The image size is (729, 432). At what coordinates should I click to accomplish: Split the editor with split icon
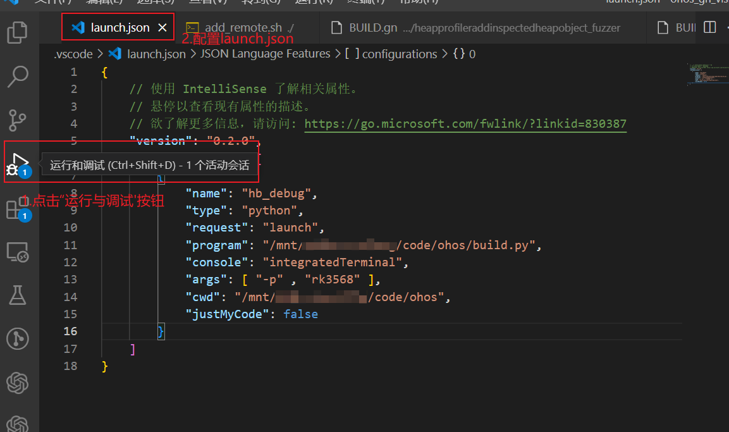(x=710, y=28)
